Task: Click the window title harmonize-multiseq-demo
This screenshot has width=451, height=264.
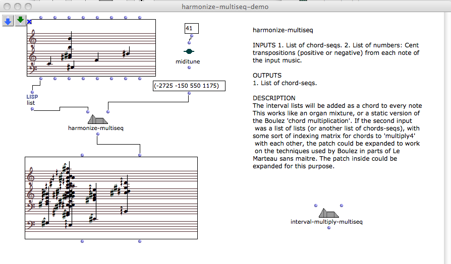Action: click(x=224, y=7)
